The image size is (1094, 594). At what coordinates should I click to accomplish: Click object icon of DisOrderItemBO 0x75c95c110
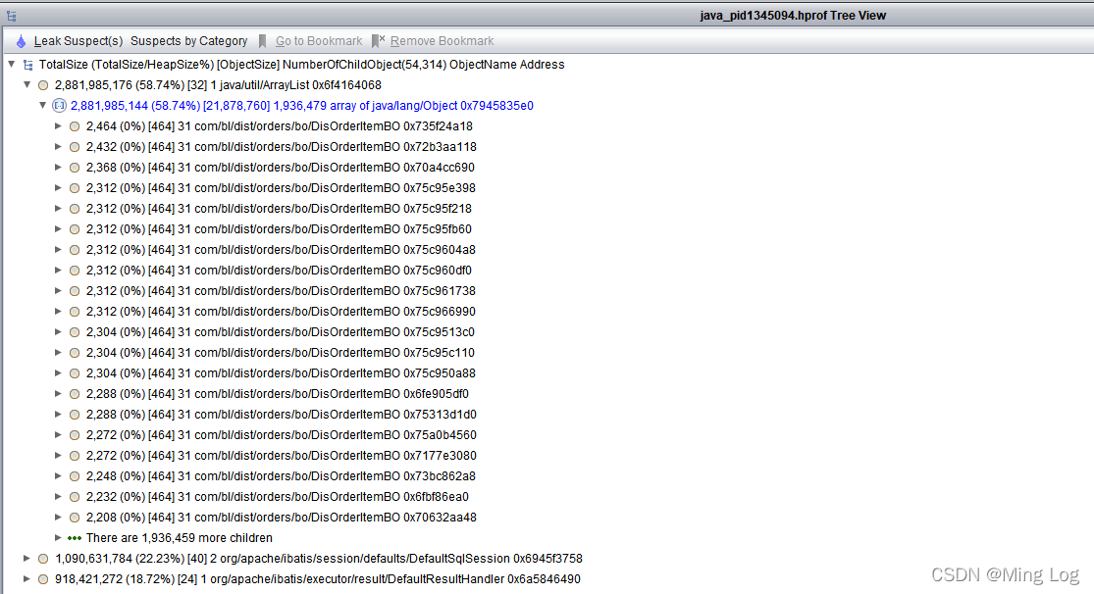tap(75, 353)
